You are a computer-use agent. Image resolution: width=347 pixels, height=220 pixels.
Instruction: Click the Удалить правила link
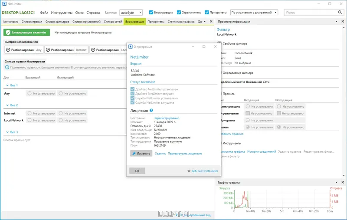290,151
